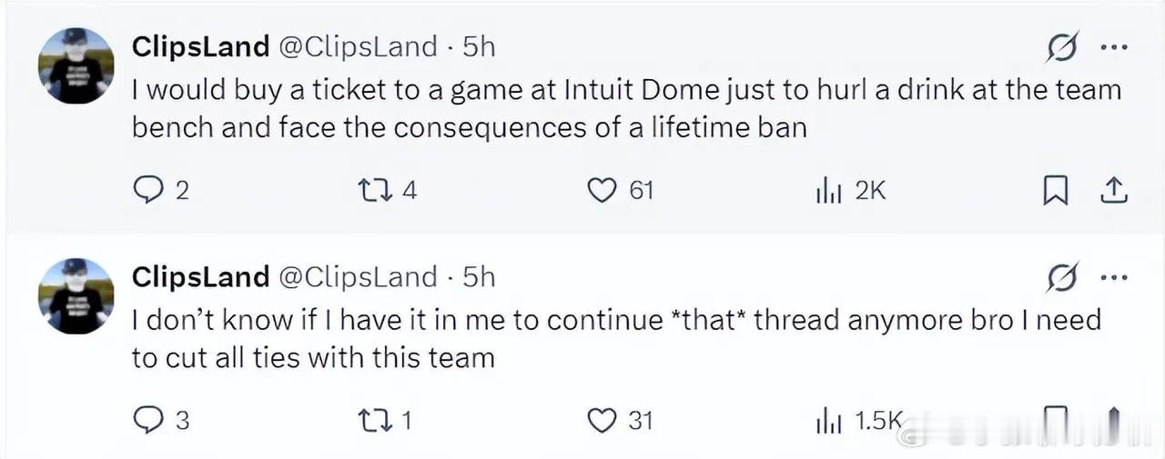Image resolution: width=1165 pixels, height=459 pixels.
Task: Open more options on first tweet
Action: (x=1114, y=46)
